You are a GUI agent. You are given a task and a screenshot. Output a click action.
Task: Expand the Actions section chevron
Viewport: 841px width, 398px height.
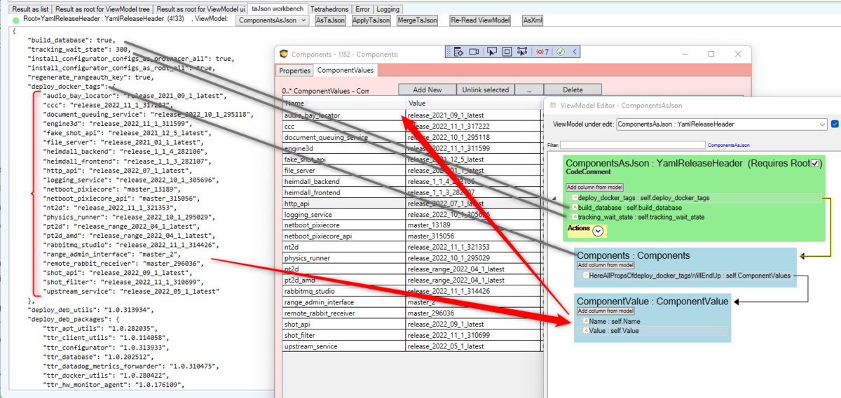pos(598,230)
